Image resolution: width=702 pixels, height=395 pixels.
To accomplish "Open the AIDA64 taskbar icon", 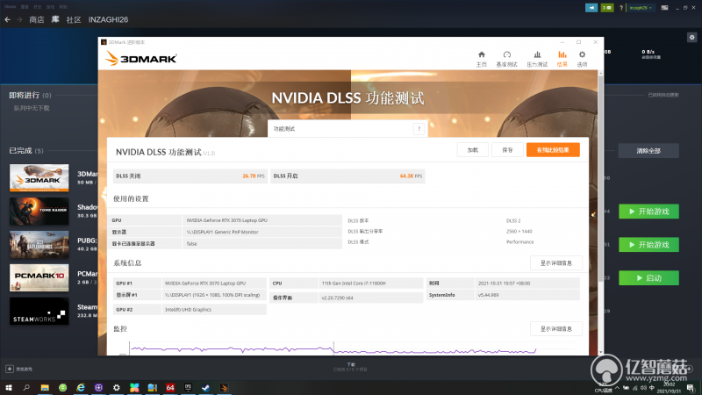I will click(170, 387).
